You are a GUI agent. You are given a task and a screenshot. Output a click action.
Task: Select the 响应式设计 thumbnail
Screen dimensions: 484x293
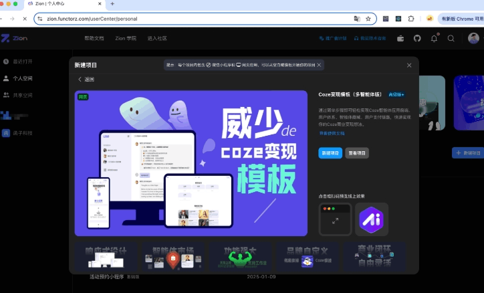click(106, 257)
